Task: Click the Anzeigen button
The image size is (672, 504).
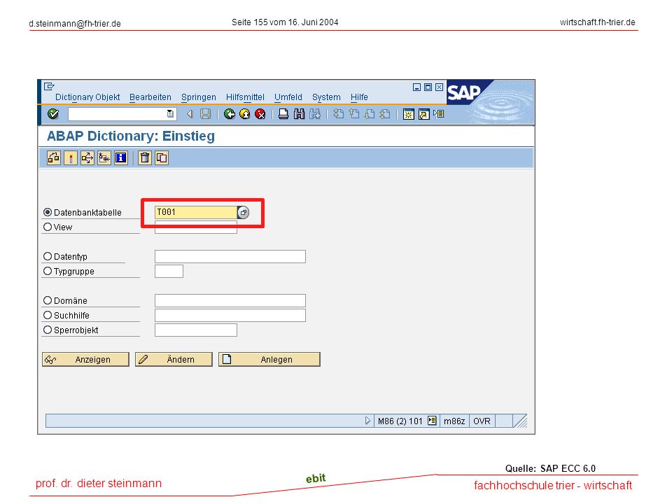Action: click(x=85, y=359)
